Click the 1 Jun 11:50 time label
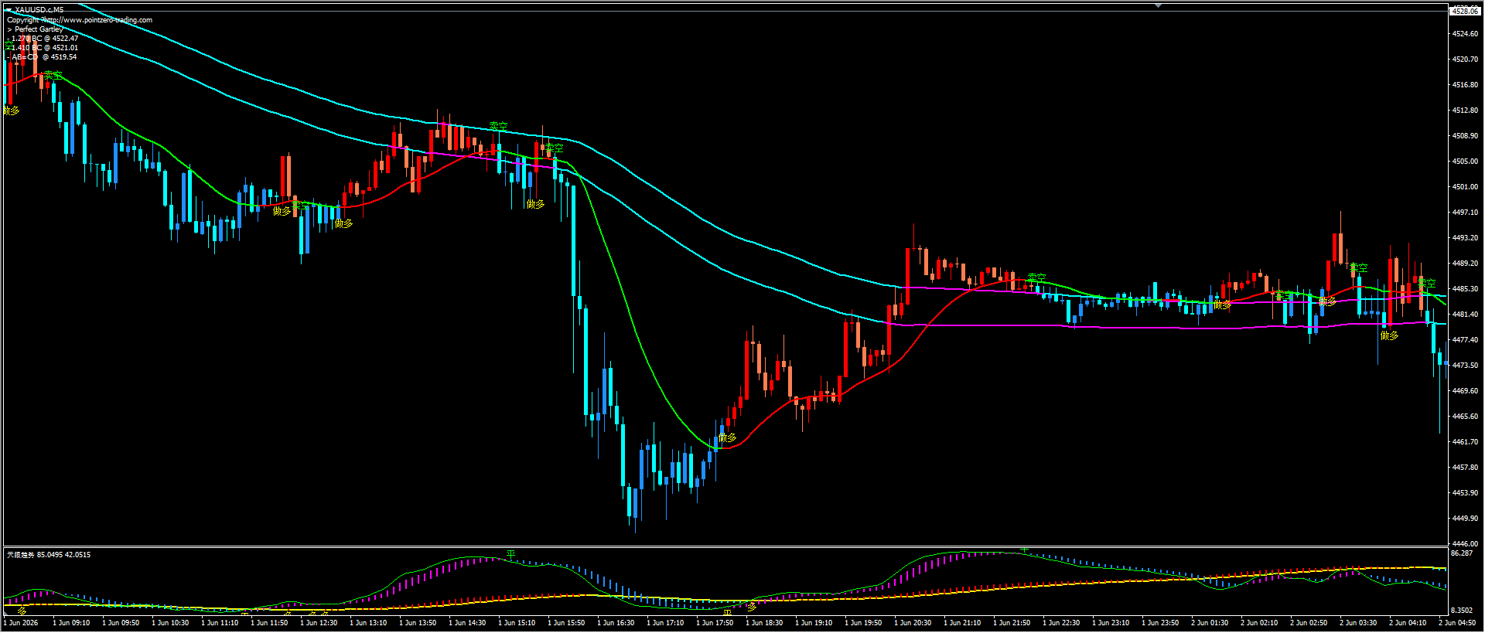The image size is (1485, 633). (269, 623)
